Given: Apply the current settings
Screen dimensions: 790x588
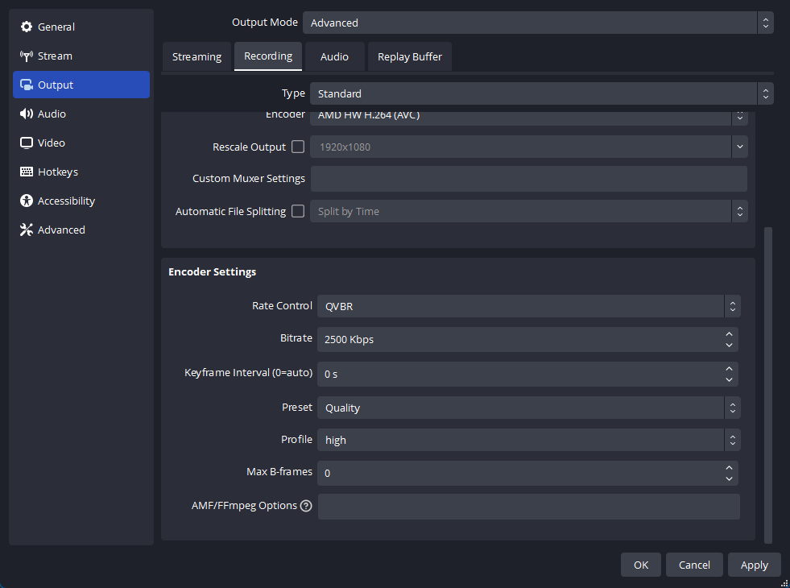Looking at the screenshot, I should tap(754, 565).
